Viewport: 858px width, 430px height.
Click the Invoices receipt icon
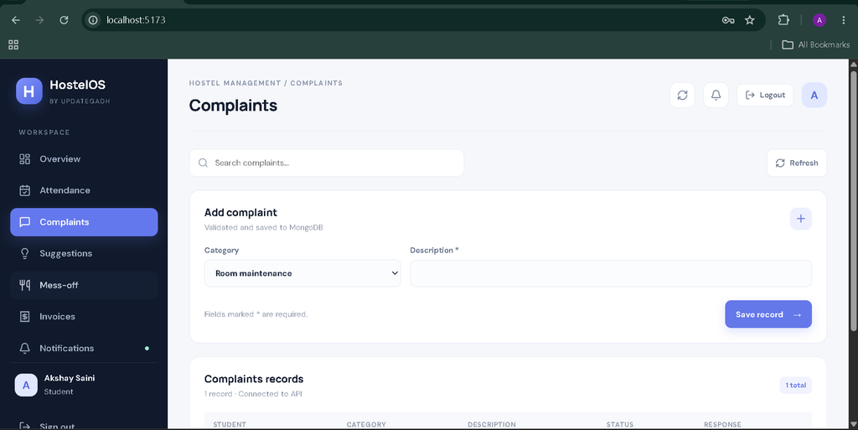click(x=24, y=317)
